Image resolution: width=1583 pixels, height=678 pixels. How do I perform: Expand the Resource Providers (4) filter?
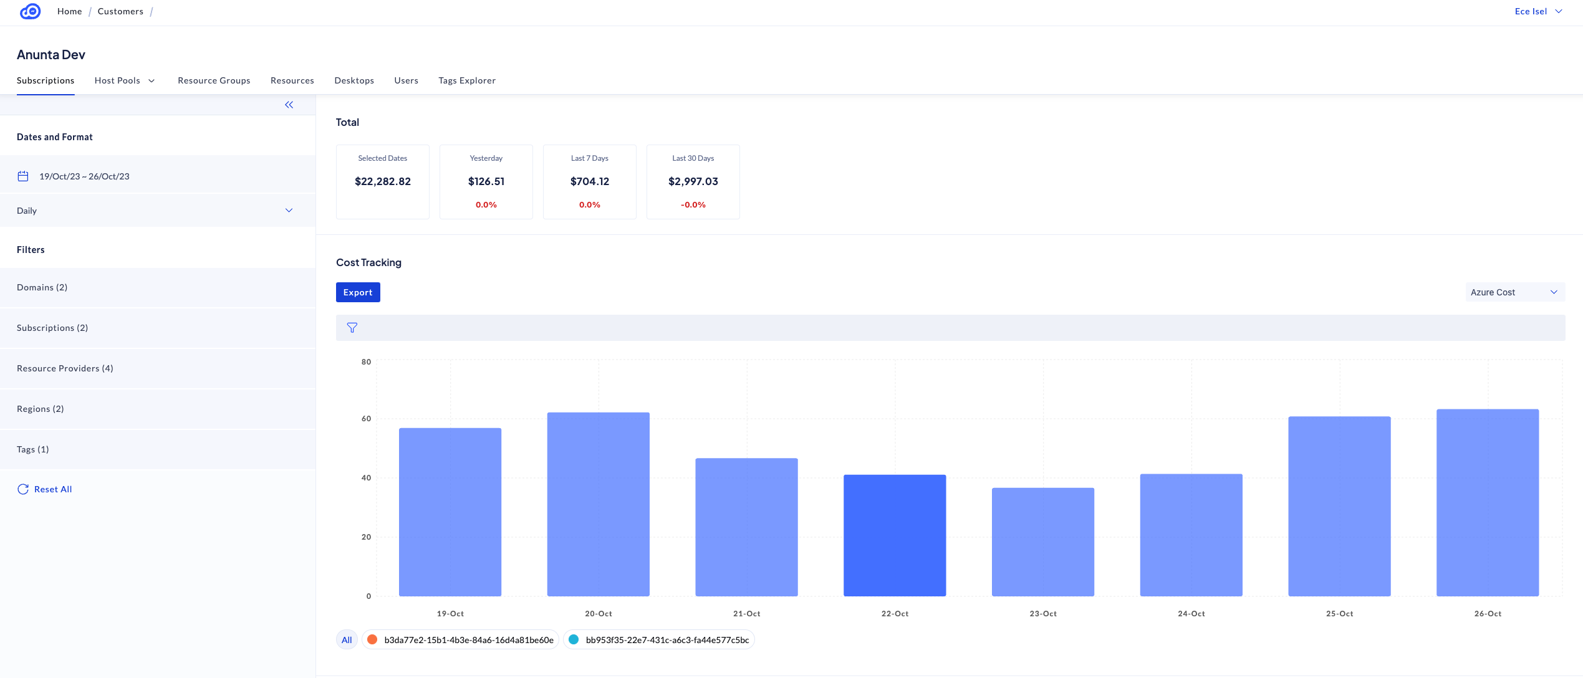click(65, 368)
